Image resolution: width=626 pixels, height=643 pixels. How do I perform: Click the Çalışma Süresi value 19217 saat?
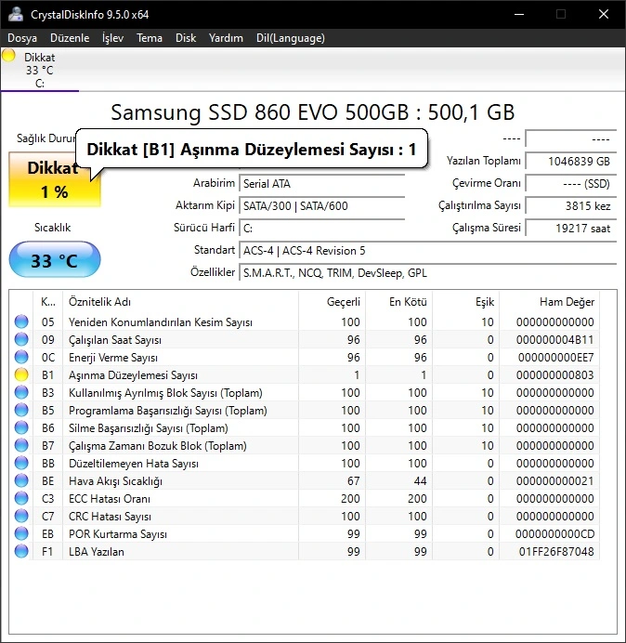coord(571,228)
